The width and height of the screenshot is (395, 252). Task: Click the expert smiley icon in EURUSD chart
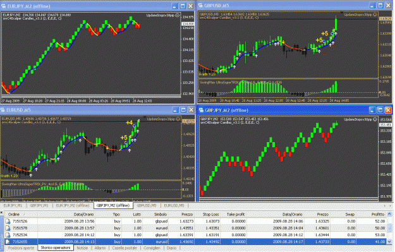(178, 119)
